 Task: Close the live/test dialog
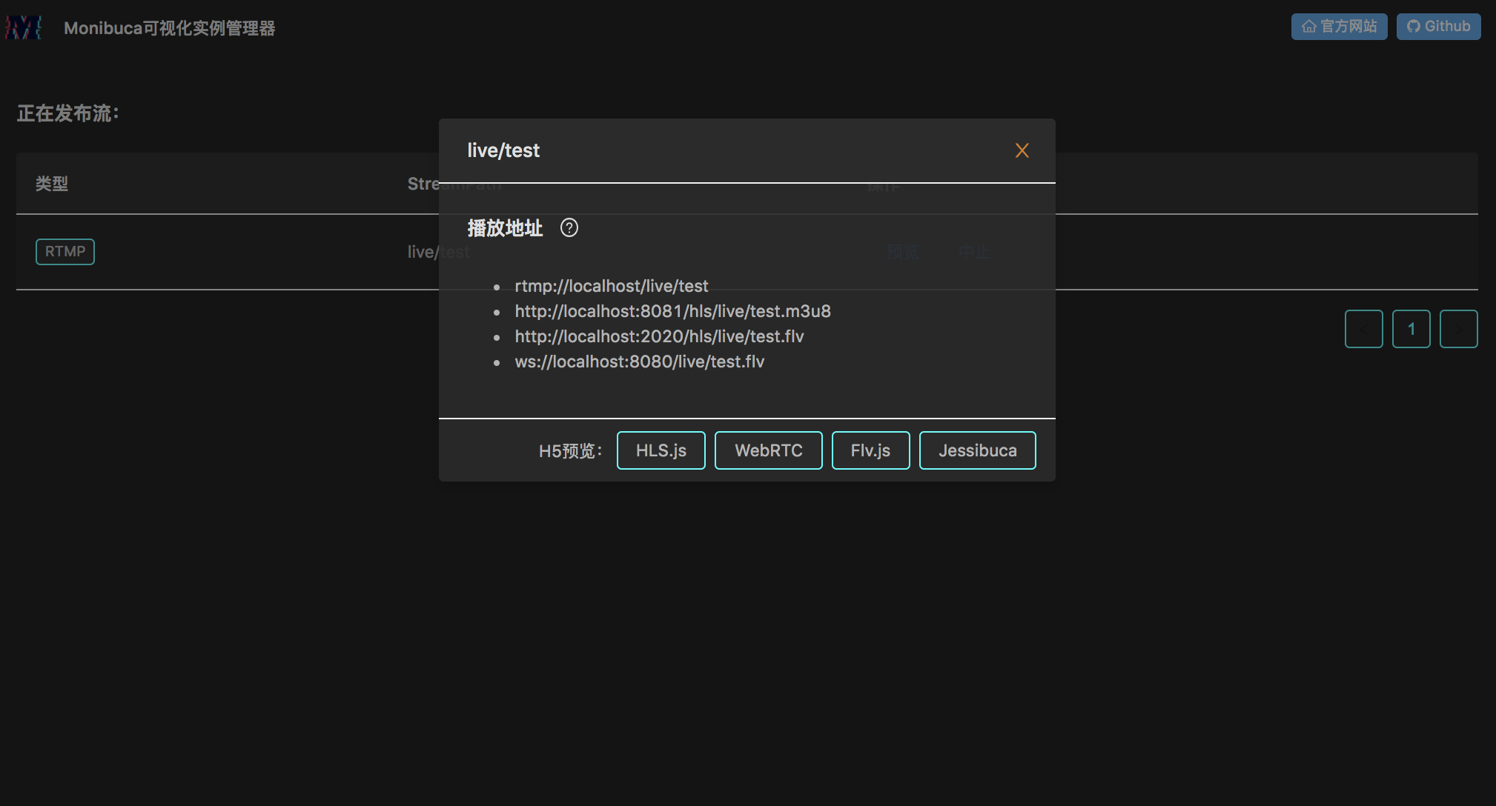click(1022, 150)
